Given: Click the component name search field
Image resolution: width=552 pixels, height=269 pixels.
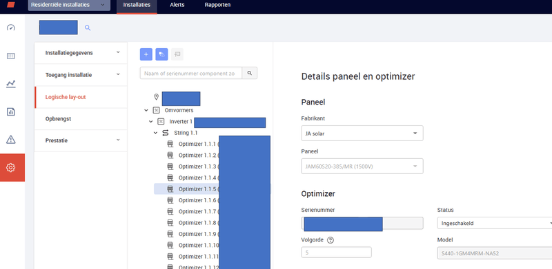Looking at the screenshot, I should click(191, 73).
